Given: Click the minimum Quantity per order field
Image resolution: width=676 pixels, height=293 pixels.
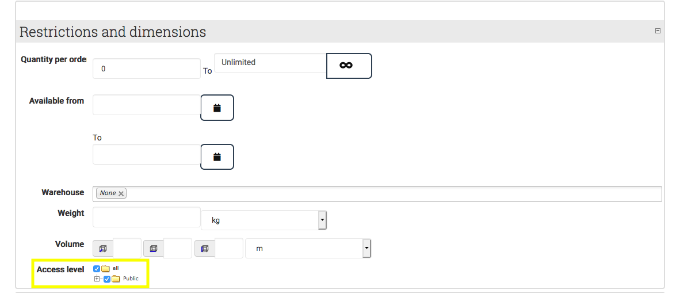Looking at the screenshot, I should coord(146,69).
